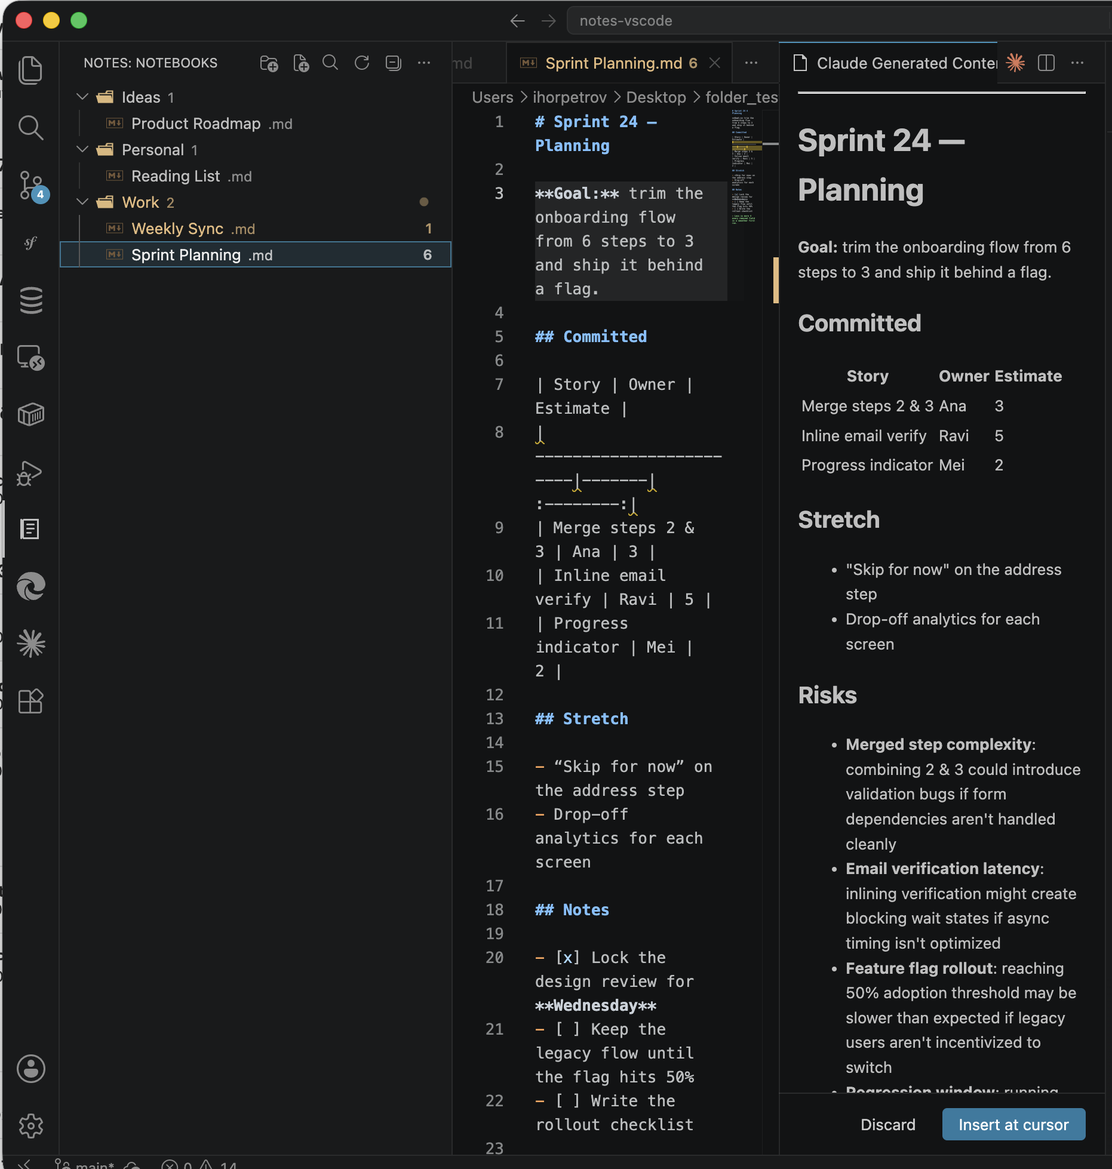Search notes using the Notes header magnifier
The height and width of the screenshot is (1169, 1112).
[x=330, y=63]
